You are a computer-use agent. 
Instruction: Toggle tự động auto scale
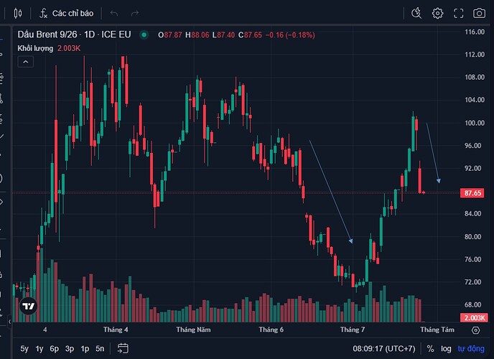[x=471, y=349]
